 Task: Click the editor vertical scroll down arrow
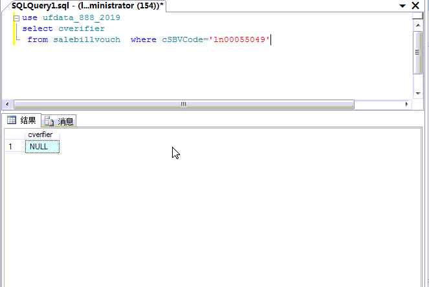click(x=418, y=94)
